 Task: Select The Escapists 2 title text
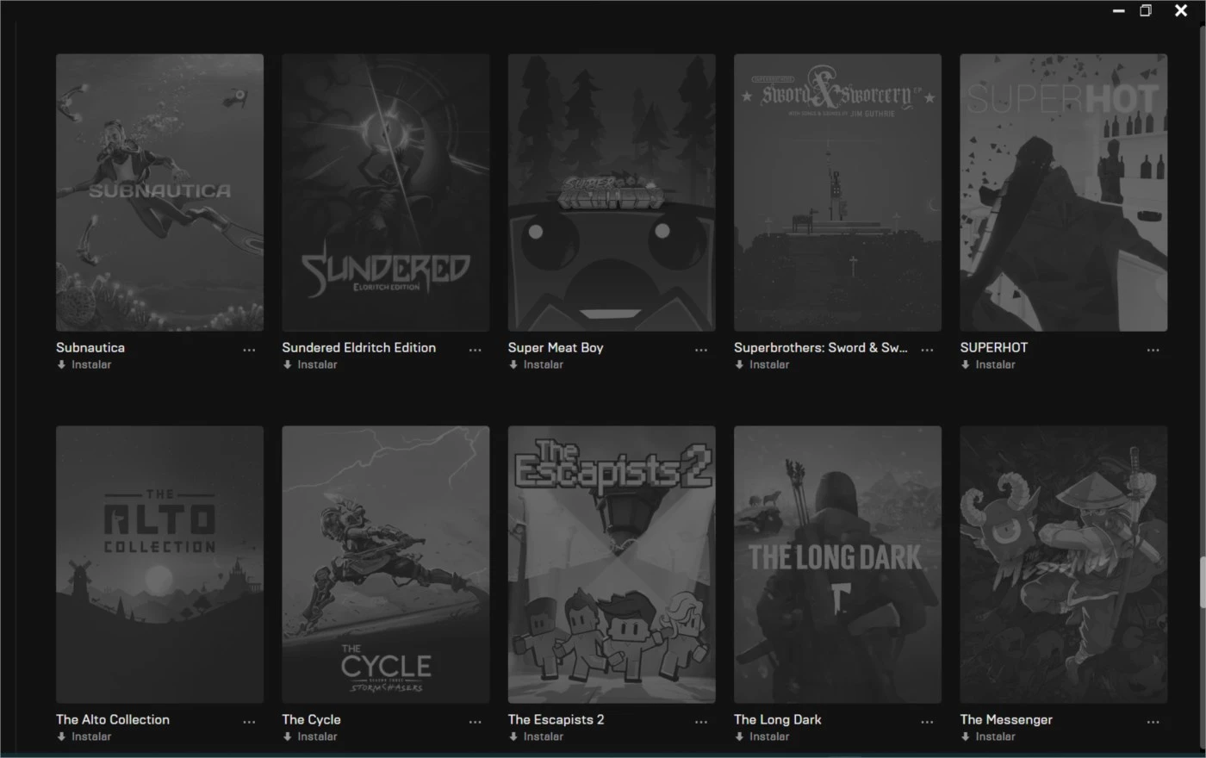(556, 720)
